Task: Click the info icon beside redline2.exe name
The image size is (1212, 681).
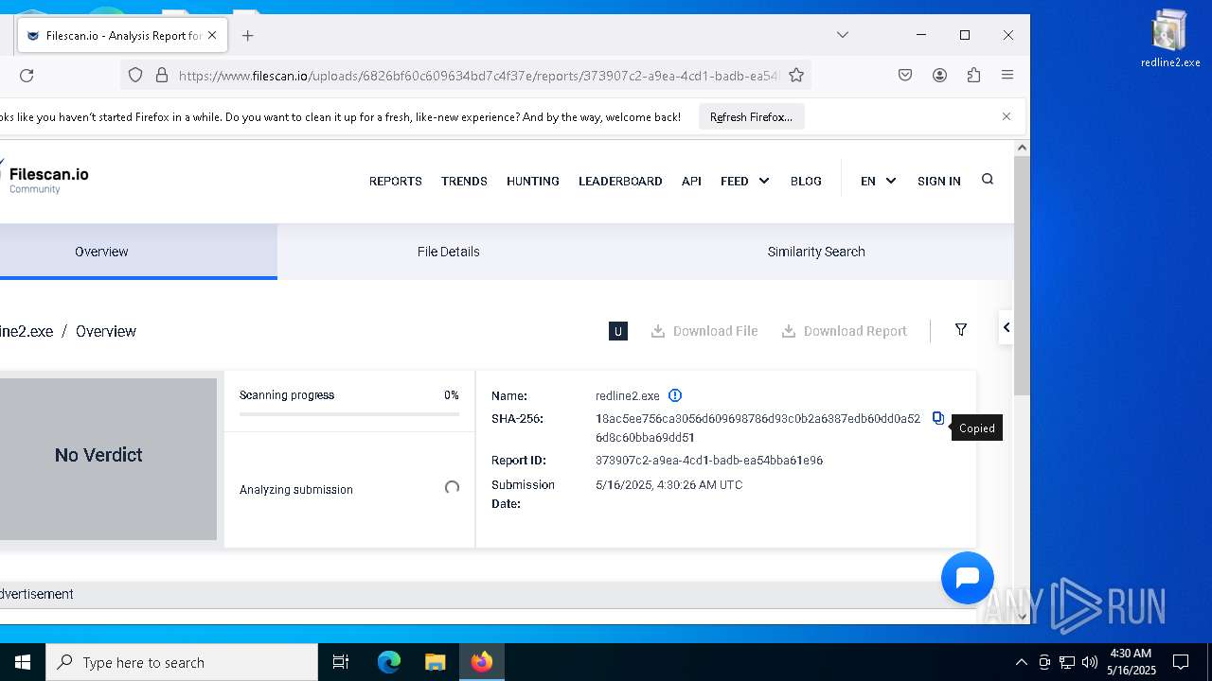Action: pos(675,395)
